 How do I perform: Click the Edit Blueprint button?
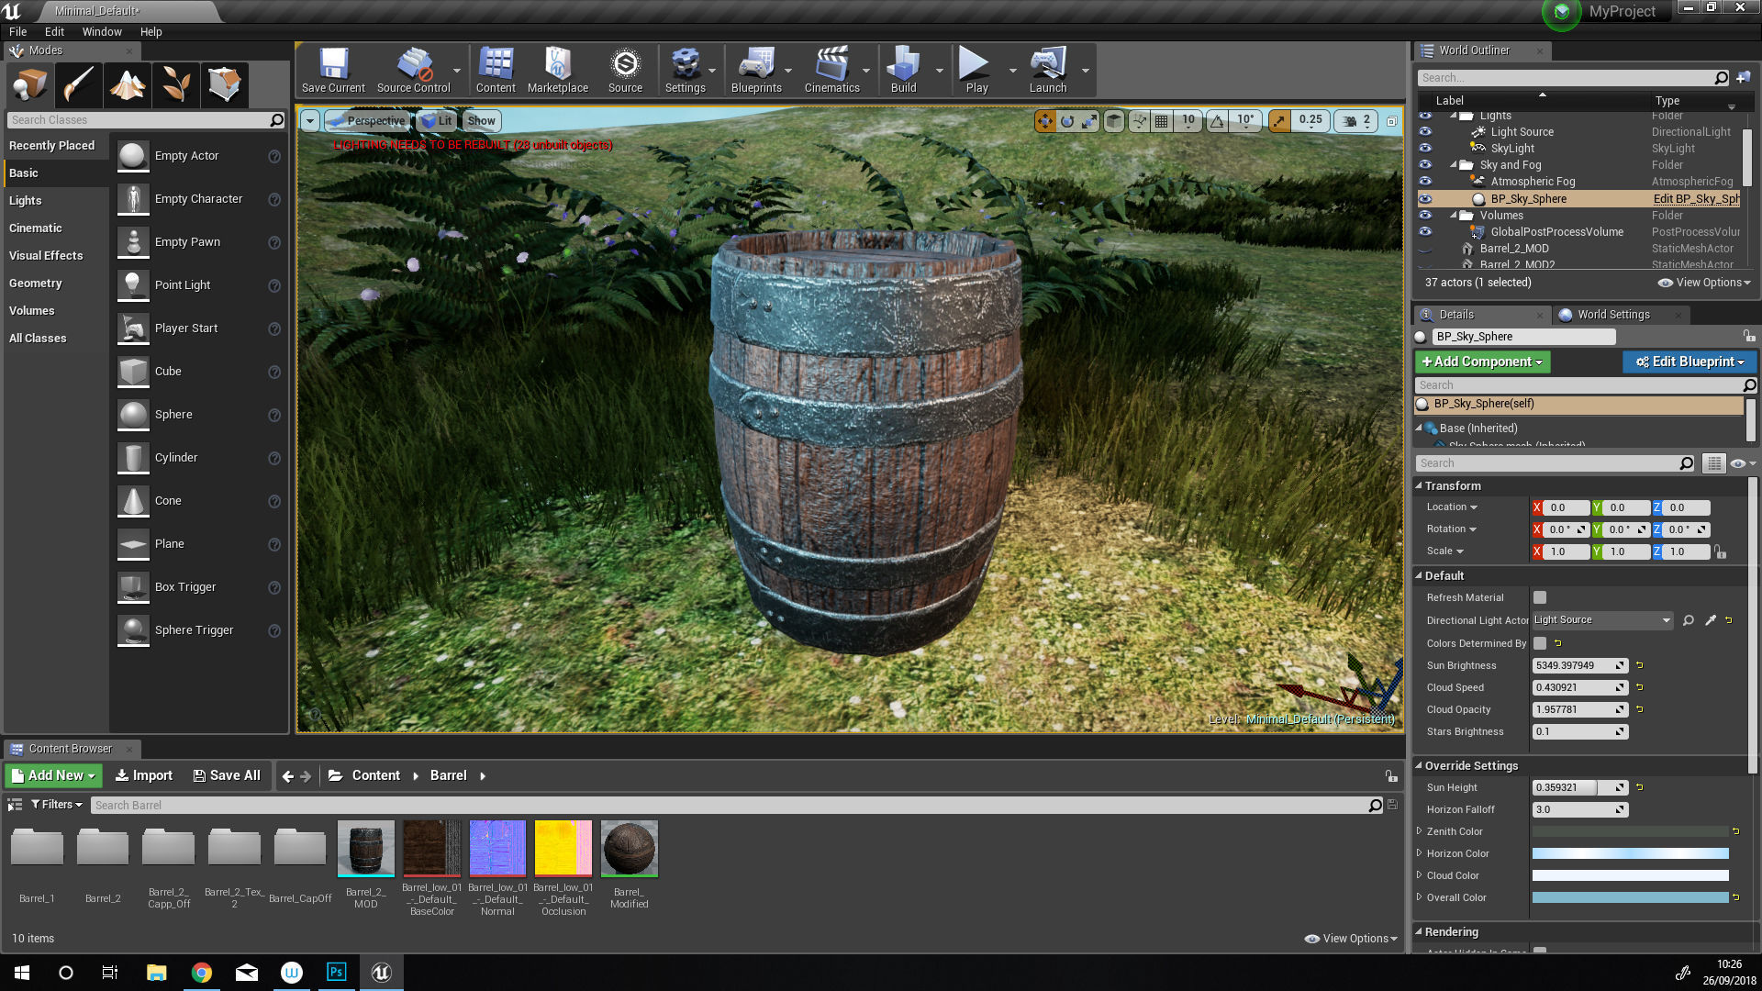[1690, 362]
